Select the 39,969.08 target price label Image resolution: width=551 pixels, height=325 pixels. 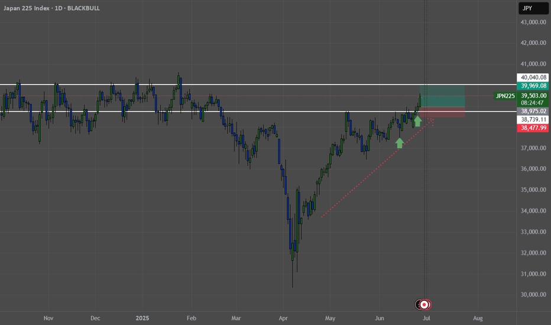point(533,86)
